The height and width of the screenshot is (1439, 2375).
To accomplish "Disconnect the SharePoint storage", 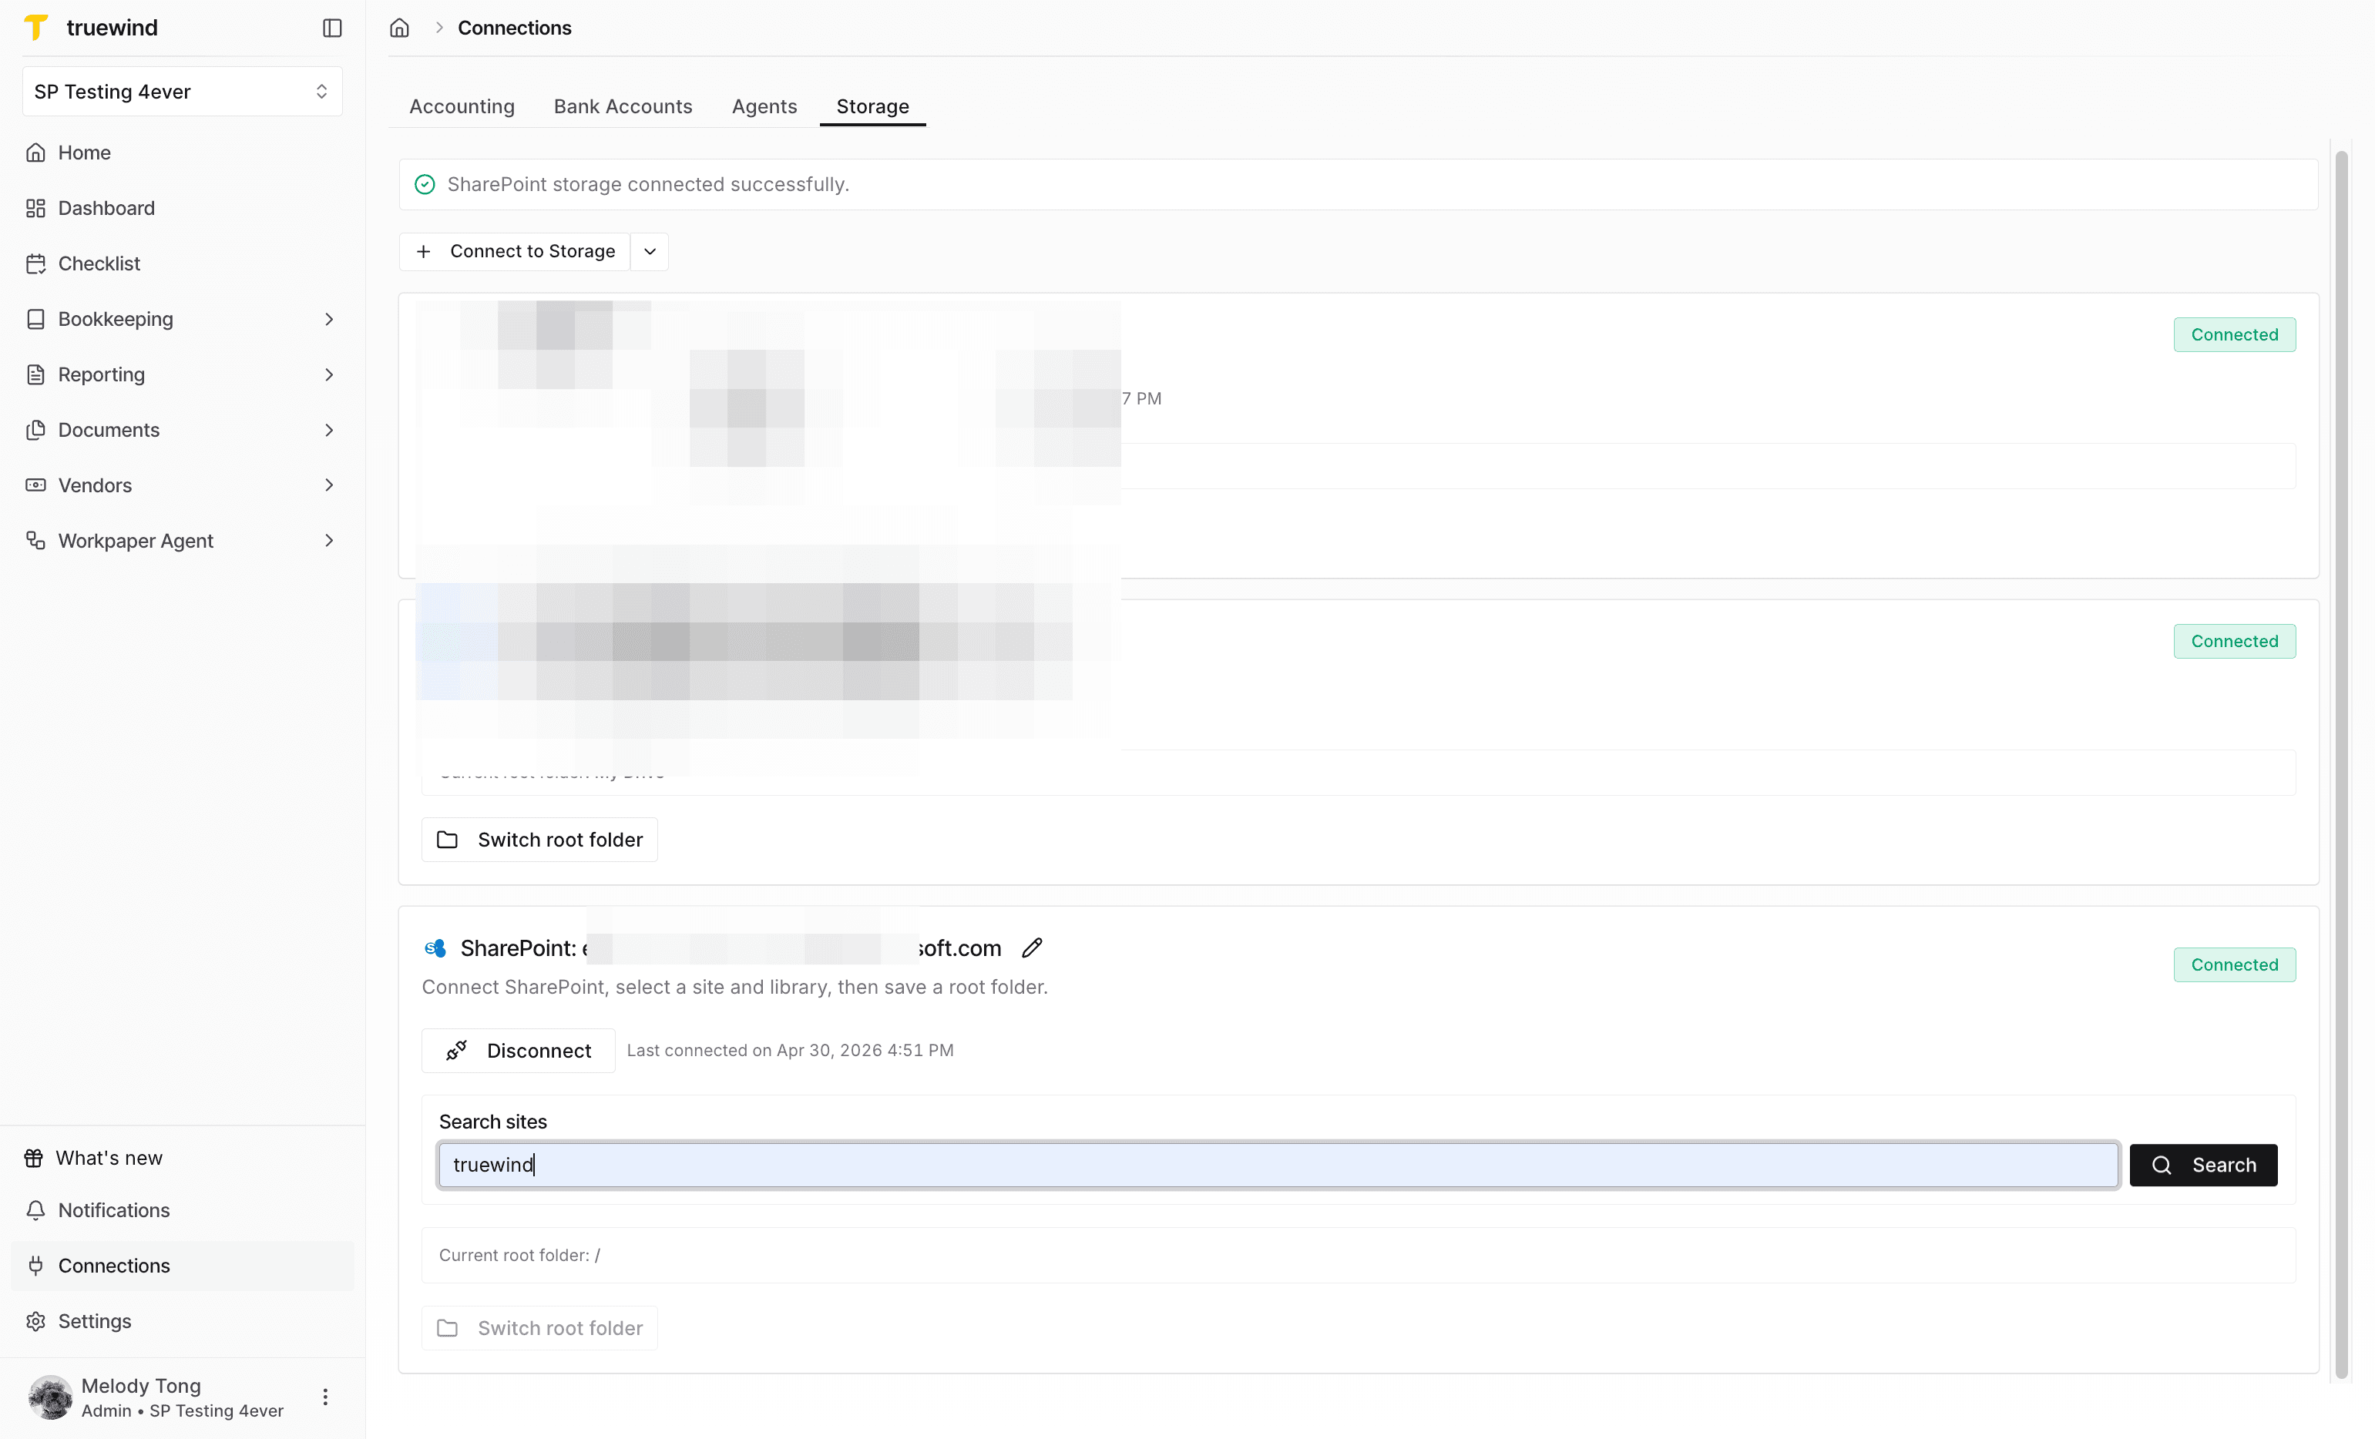I will click(x=519, y=1051).
